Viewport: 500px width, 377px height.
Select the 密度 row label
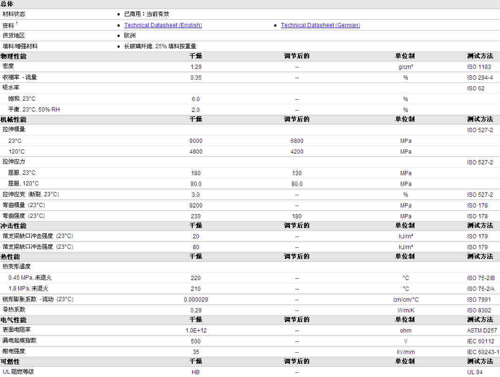pyautogui.click(x=8, y=67)
